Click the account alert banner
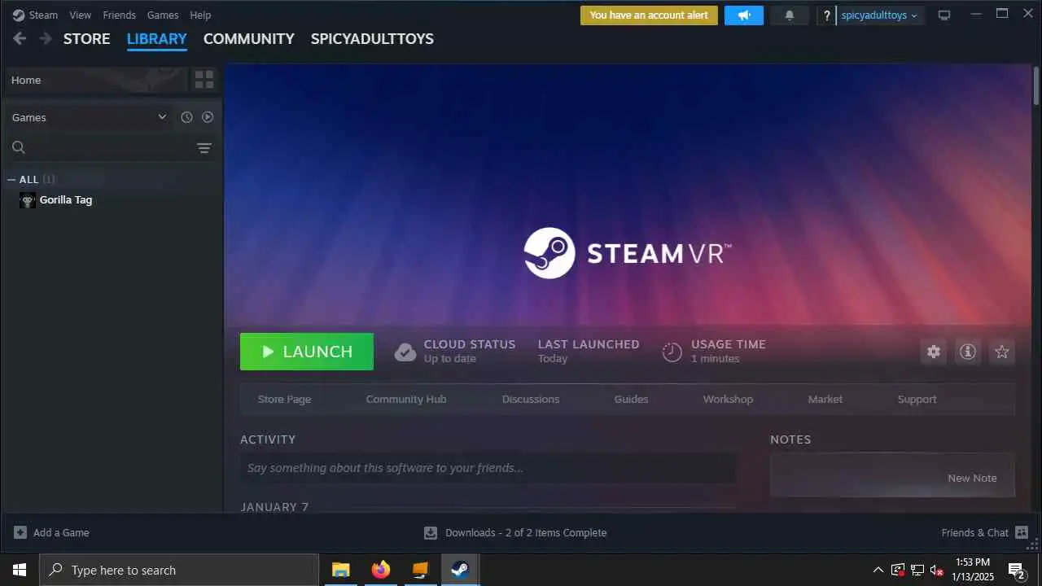 pyautogui.click(x=649, y=15)
